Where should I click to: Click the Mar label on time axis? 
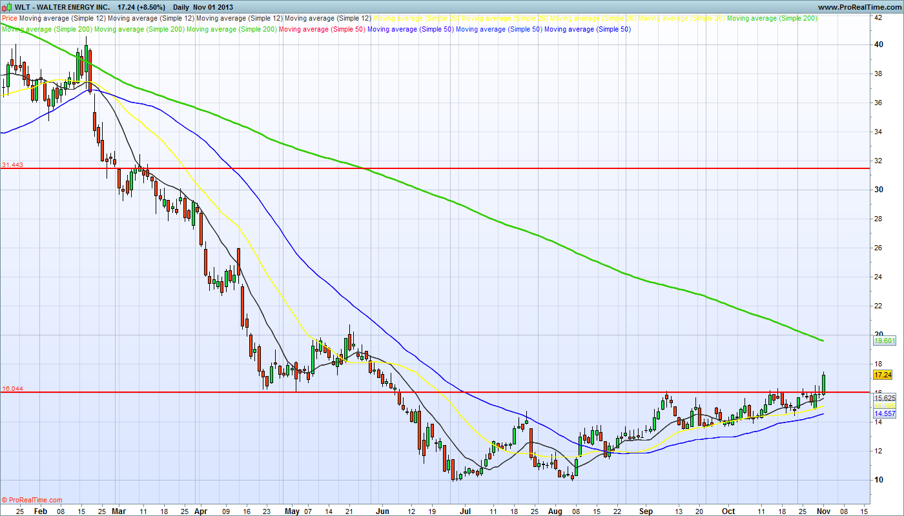(x=119, y=511)
